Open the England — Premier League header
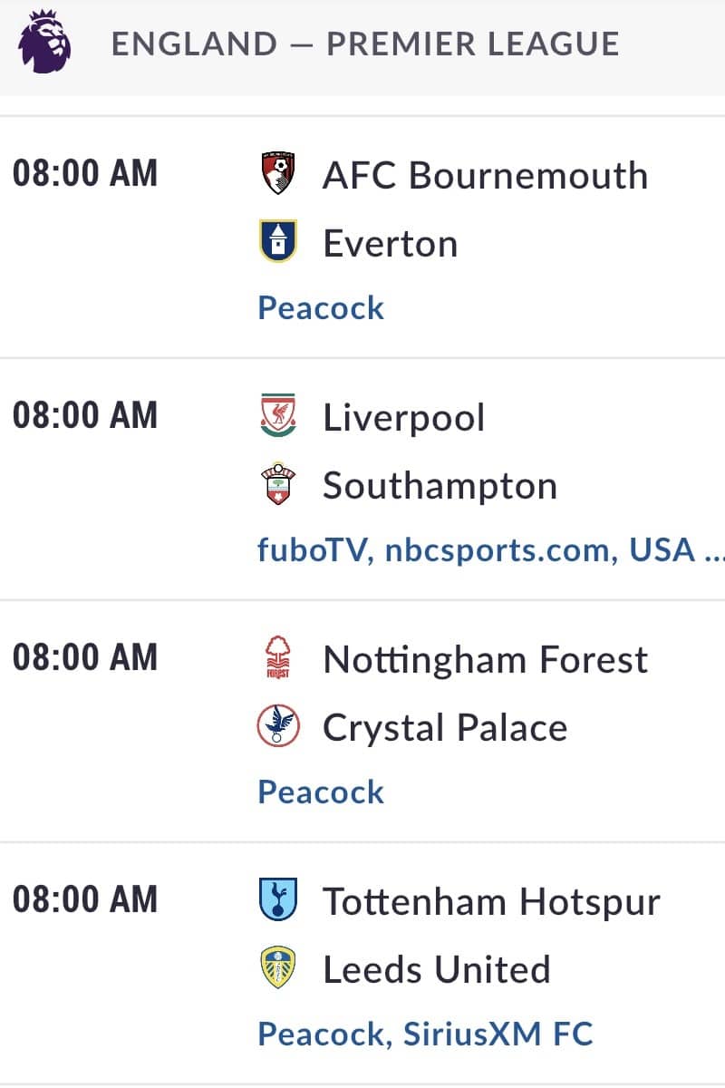 click(x=364, y=44)
